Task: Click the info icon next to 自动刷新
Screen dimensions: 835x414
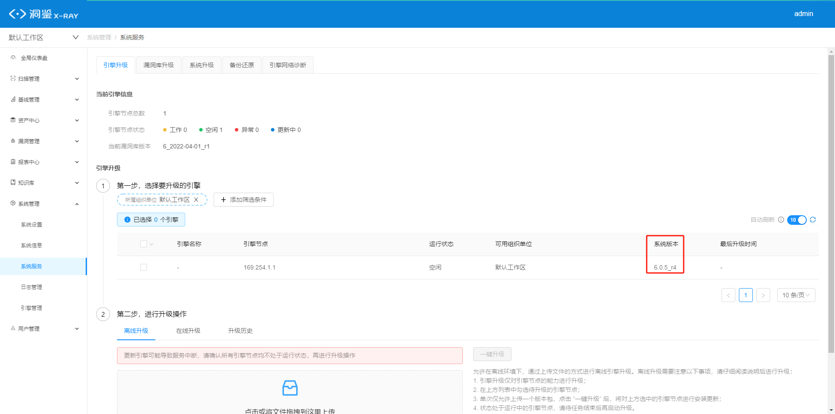Action: pyautogui.click(x=781, y=220)
